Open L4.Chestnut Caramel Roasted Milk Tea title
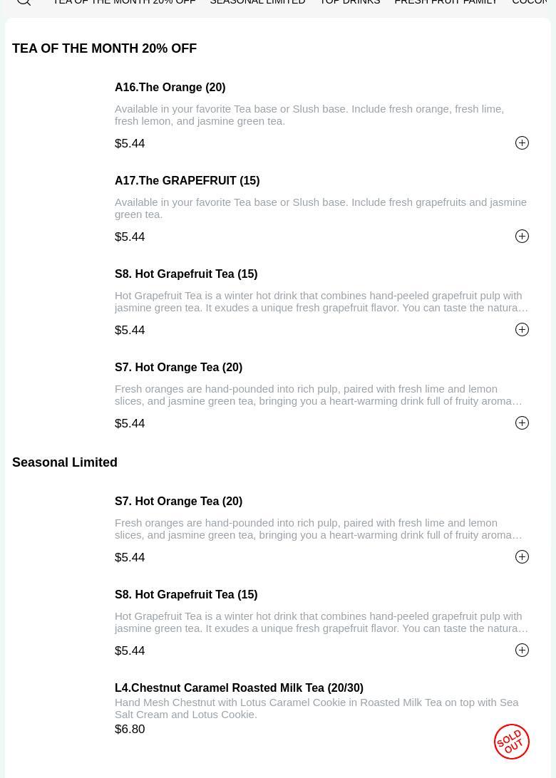The height and width of the screenshot is (778, 556). point(239,688)
